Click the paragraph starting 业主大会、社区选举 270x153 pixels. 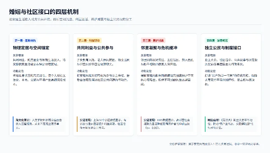(231, 62)
